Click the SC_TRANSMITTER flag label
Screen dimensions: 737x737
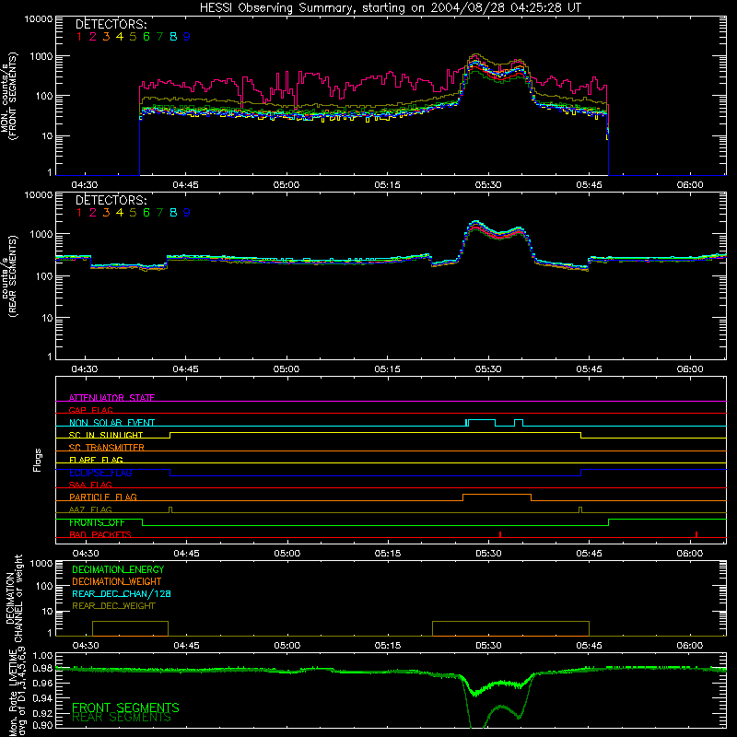pyautogui.click(x=106, y=447)
